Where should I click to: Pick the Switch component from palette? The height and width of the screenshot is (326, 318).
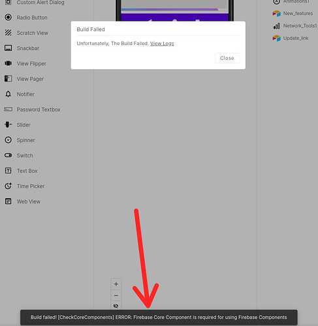[x=19, y=155]
